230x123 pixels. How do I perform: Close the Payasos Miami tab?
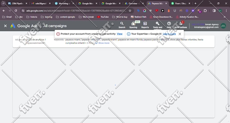[x=166, y=3]
